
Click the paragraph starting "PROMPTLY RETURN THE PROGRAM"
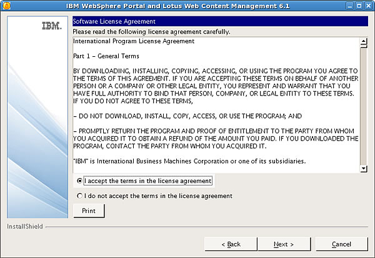216,139
